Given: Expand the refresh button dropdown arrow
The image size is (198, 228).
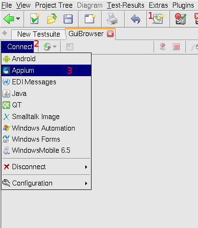Looking at the screenshot, I should click(x=55, y=46).
